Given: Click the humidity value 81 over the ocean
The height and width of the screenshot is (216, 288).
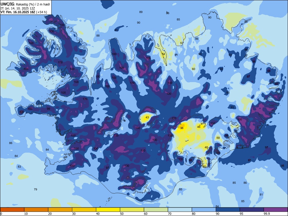Looking at the screenshot, I should point(261,194).
